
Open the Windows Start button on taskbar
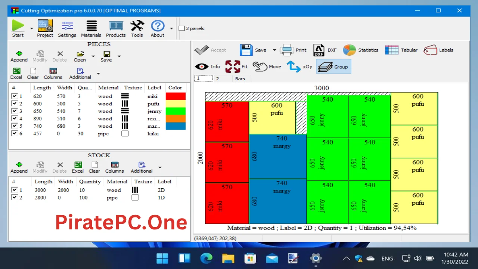tap(162, 258)
